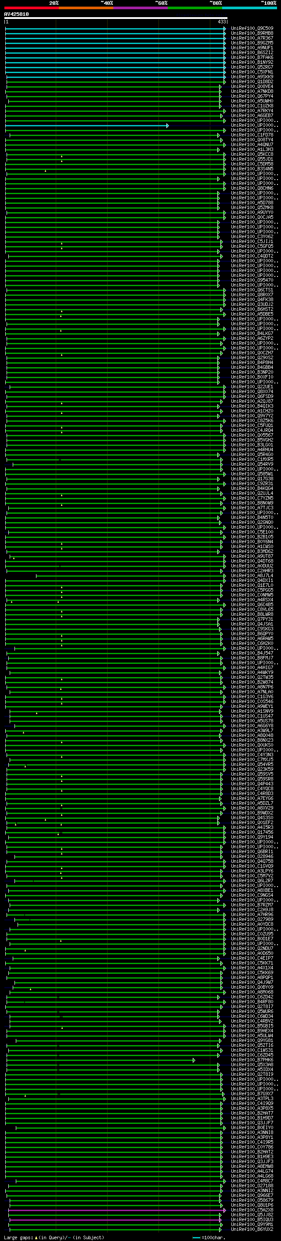Open hit UniRef100_A9NUF1
Image resolution: width=281 pixels, height=1241 pixels.
click(x=252, y=48)
